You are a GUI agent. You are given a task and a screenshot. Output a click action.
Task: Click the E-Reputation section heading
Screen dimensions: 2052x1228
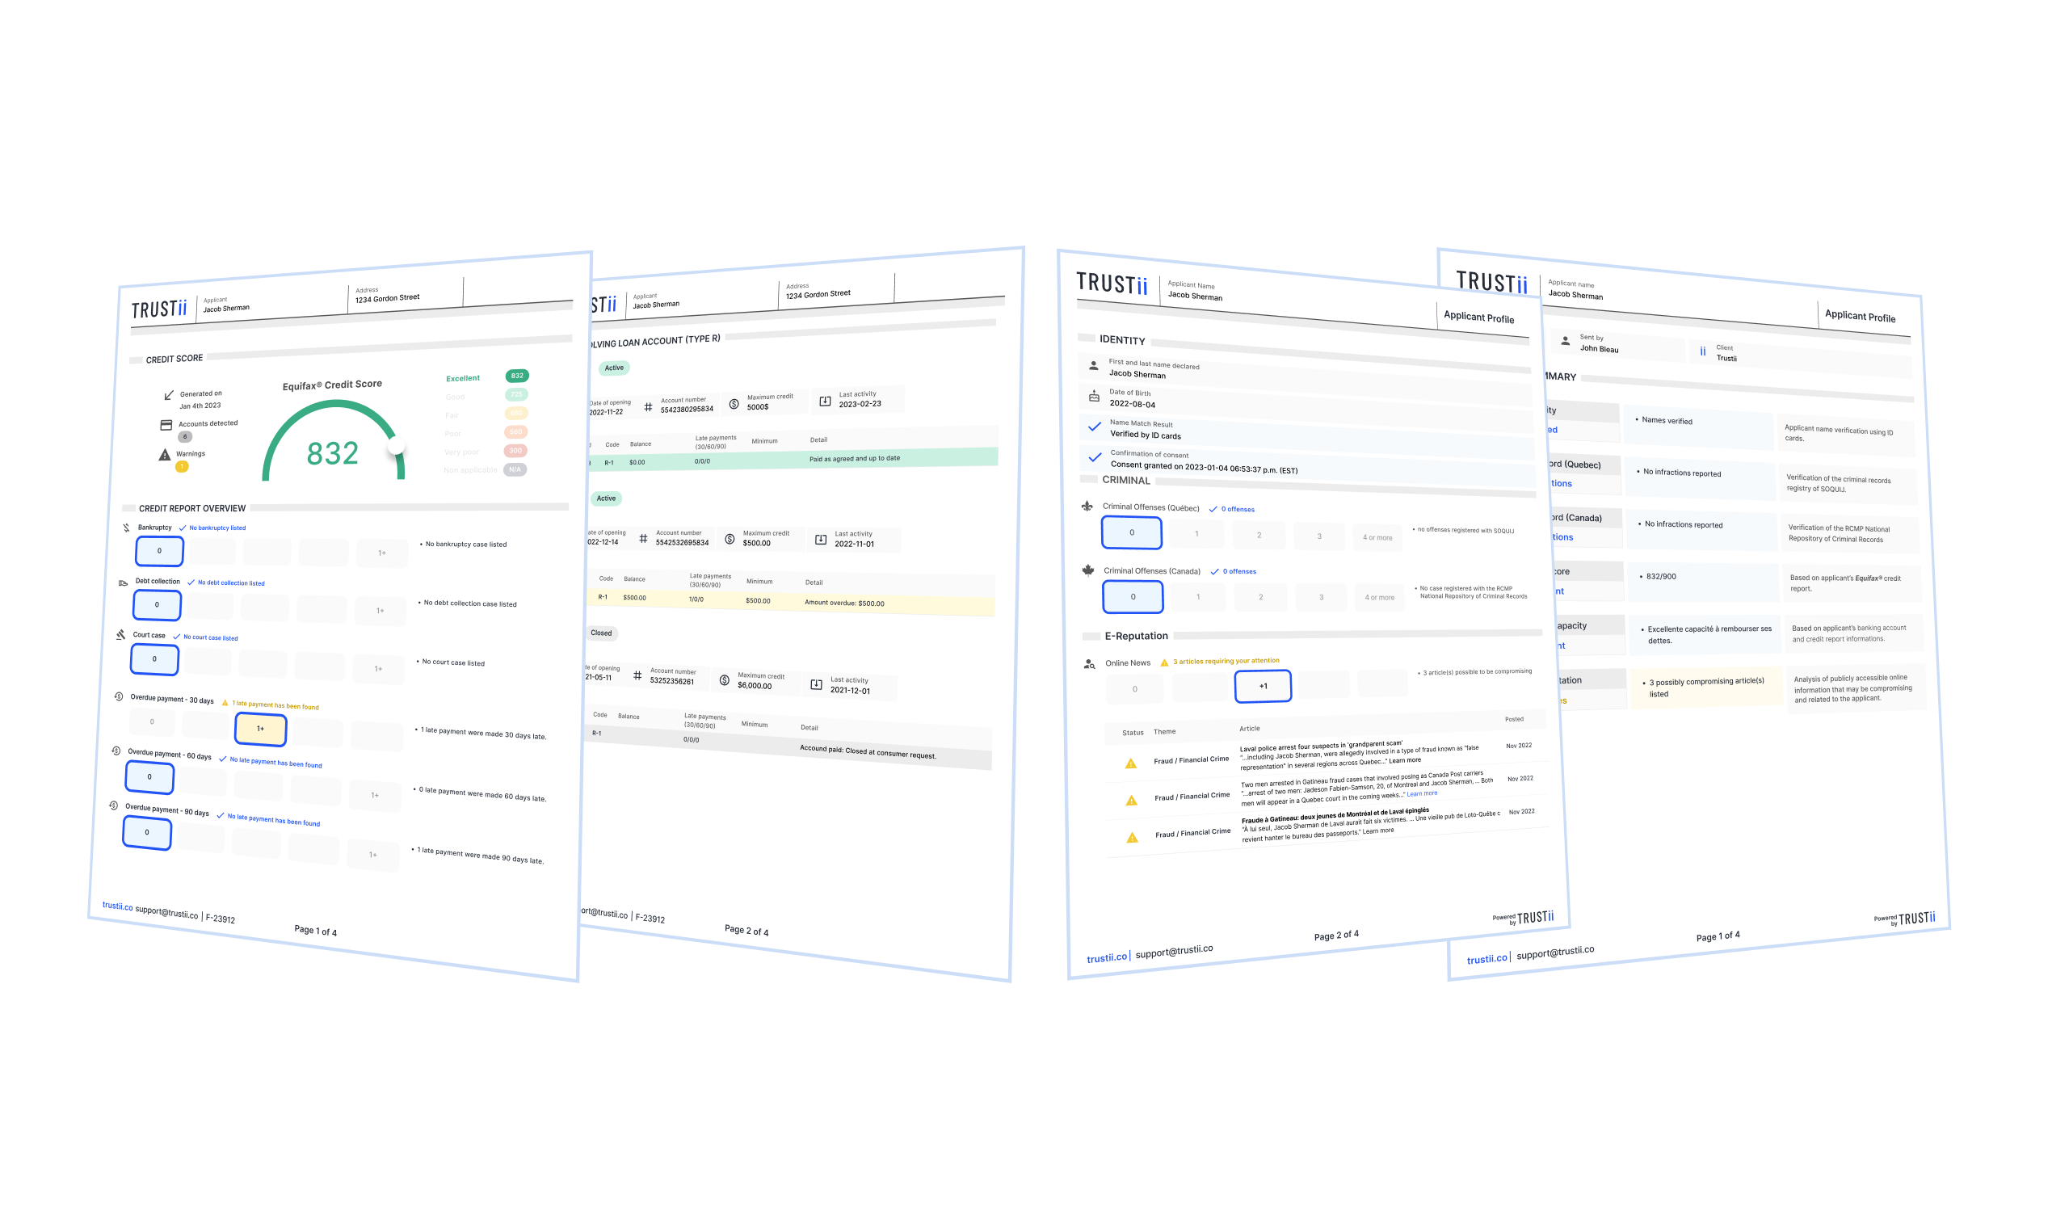click(x=1136, y=636)
